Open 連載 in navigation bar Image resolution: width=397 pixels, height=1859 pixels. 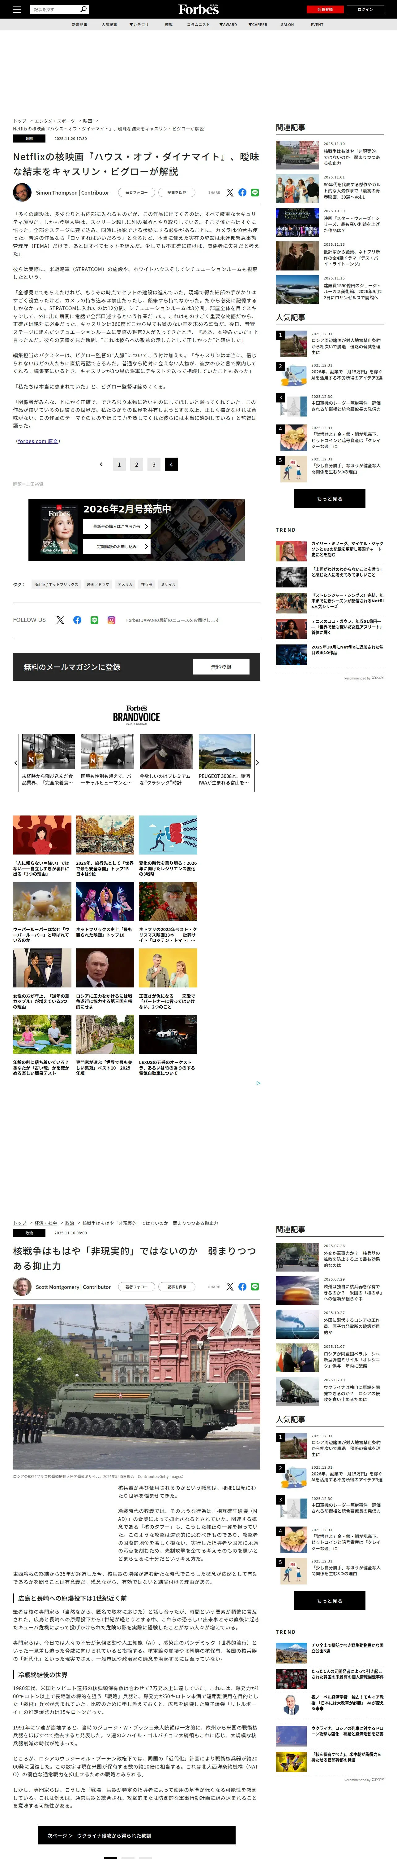click(x=169, y=24)
